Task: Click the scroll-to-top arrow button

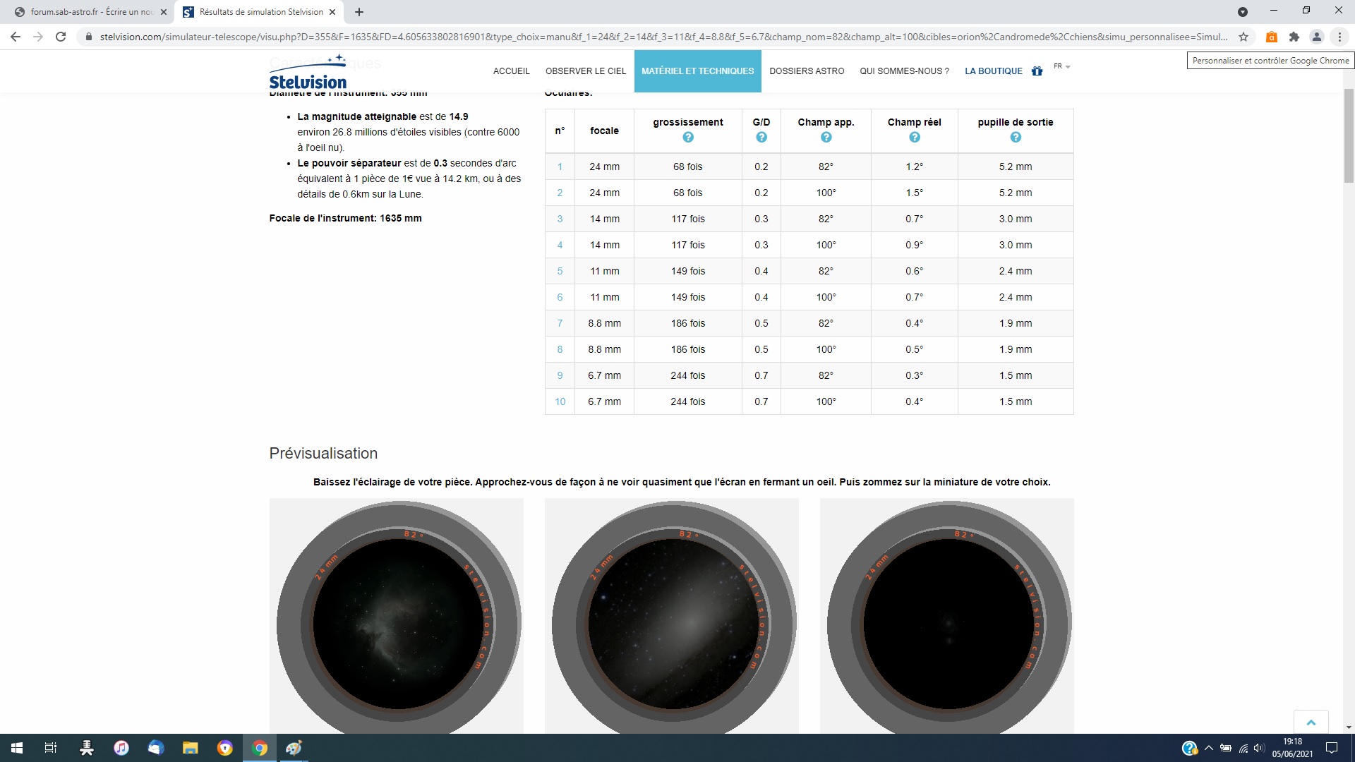Action: pos(1311,722)
